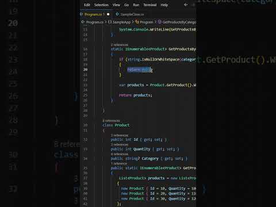Click 'public int Quantity' property text

pos(131,149)
